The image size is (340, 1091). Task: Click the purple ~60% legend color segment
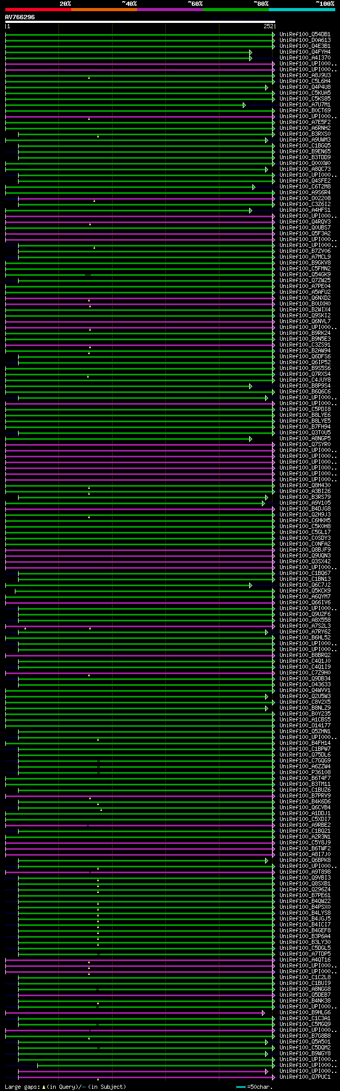pos(170,10)
